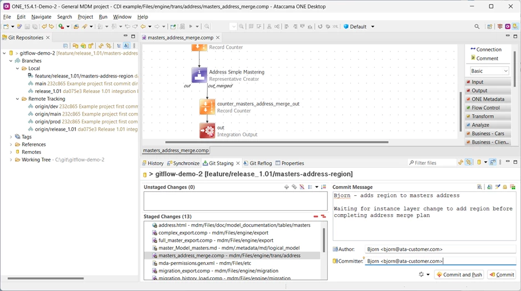
Task: Expand the References node
Action: (x=11, y=144)
